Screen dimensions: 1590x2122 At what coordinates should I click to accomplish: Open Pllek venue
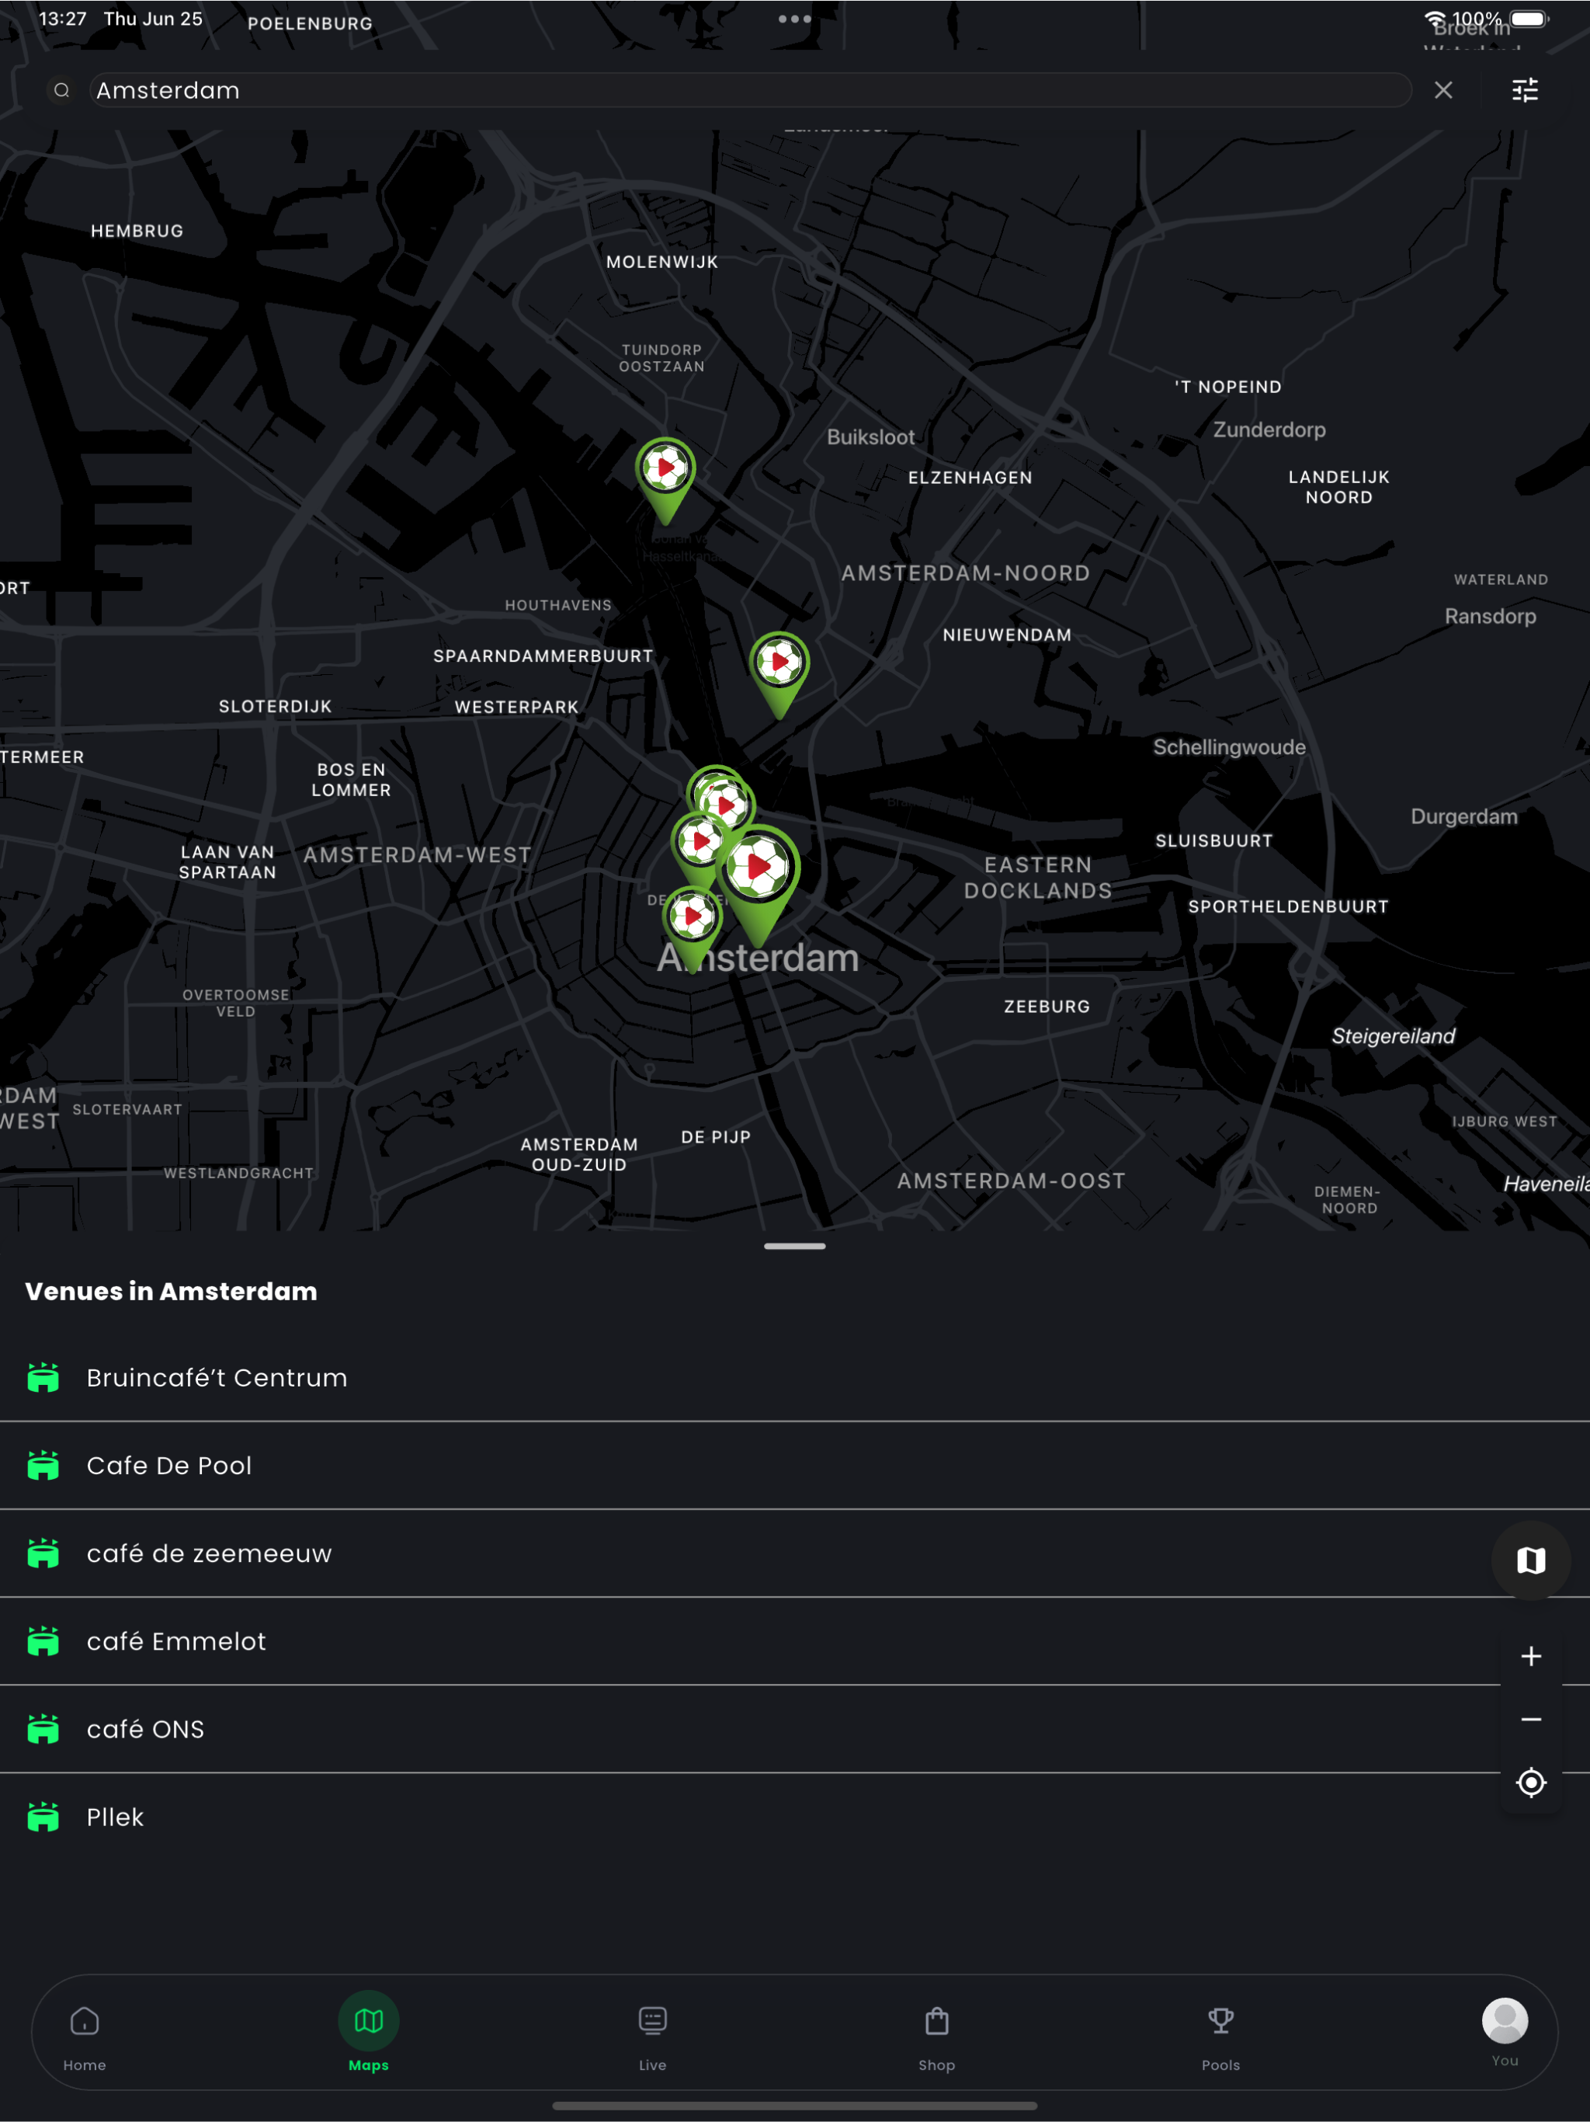click(795, 1817)
